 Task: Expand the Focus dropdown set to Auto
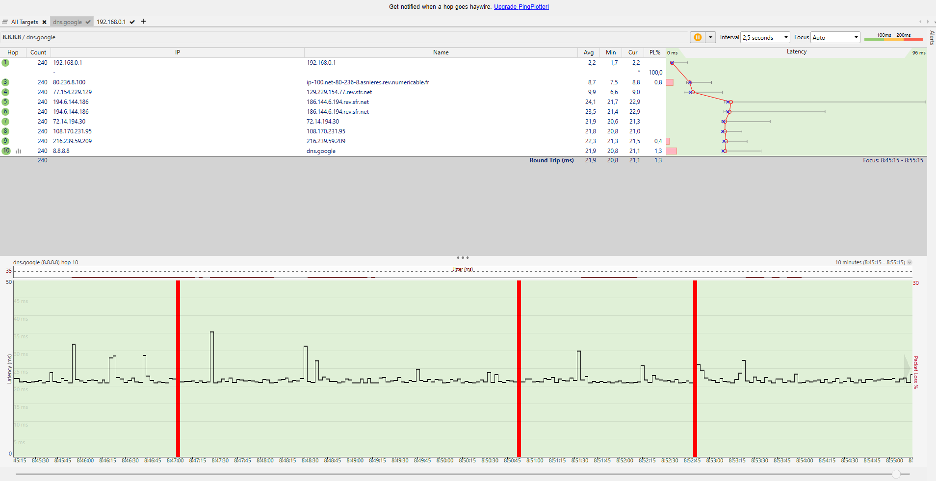835,37
